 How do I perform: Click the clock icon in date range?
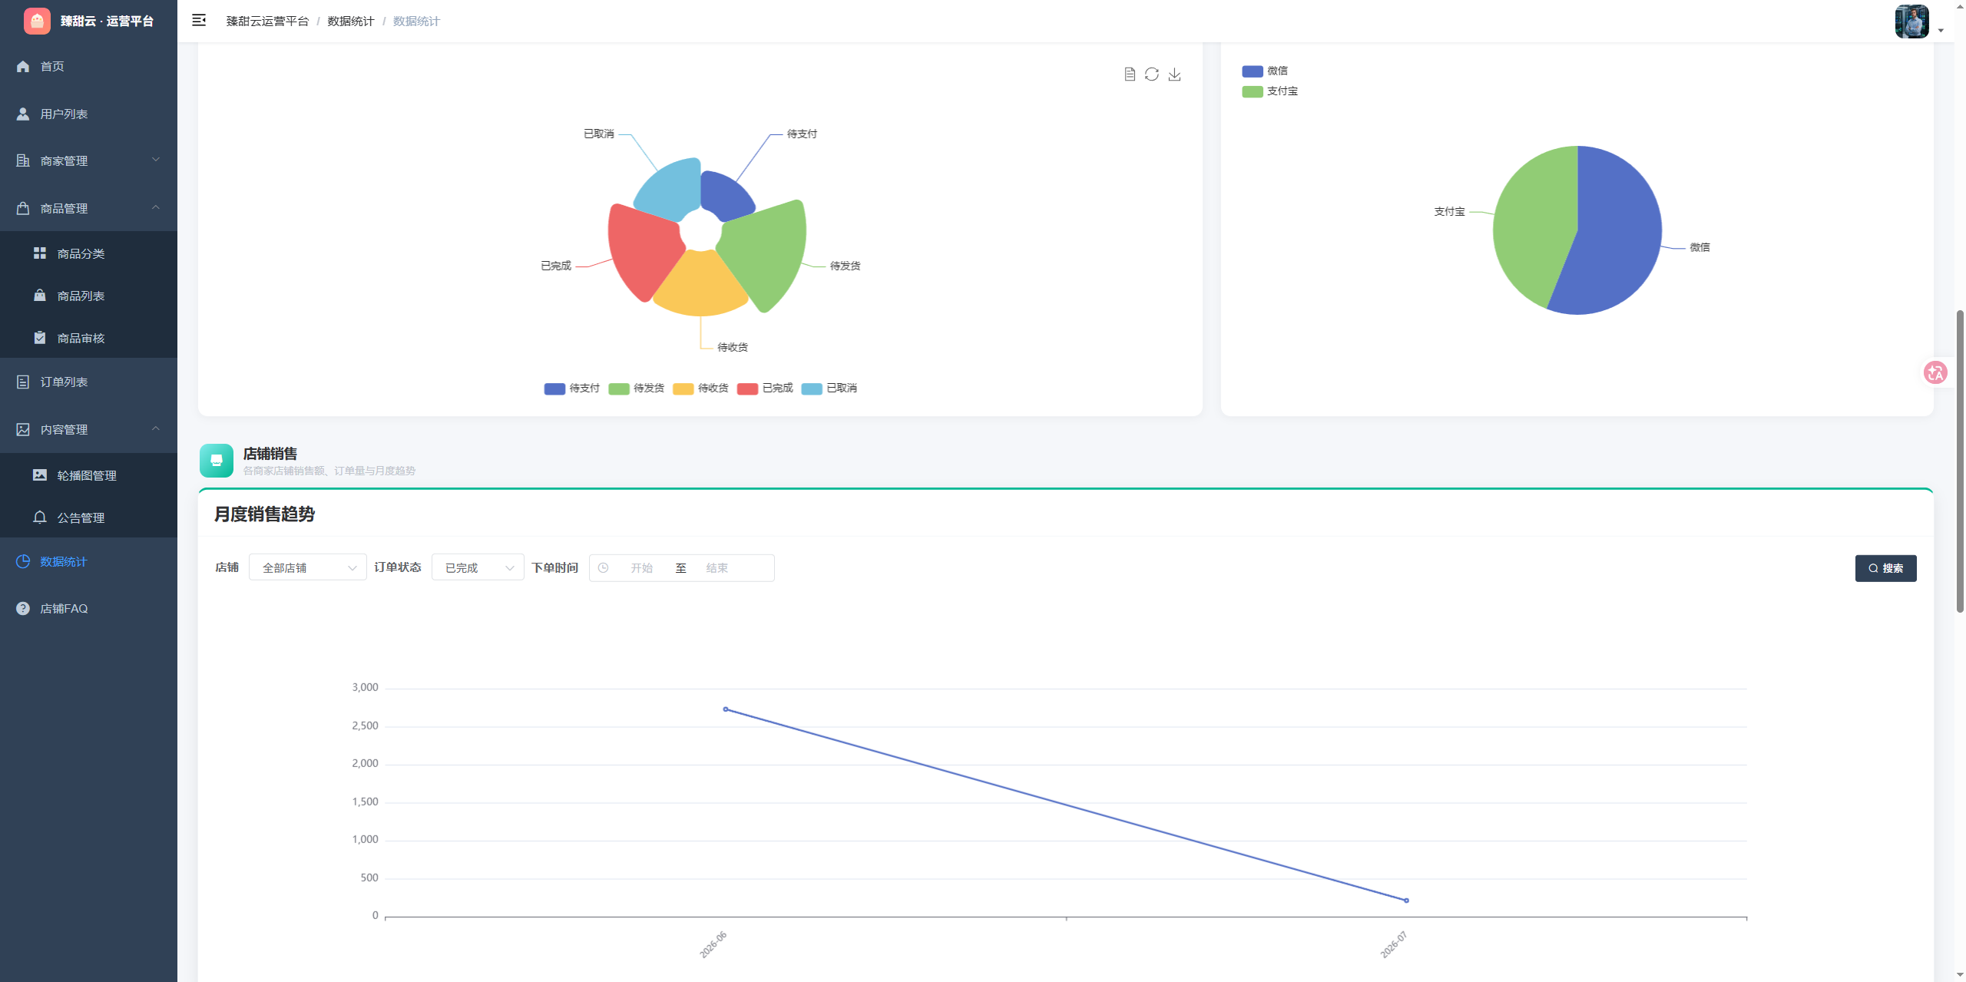click(x=604, y=568)
